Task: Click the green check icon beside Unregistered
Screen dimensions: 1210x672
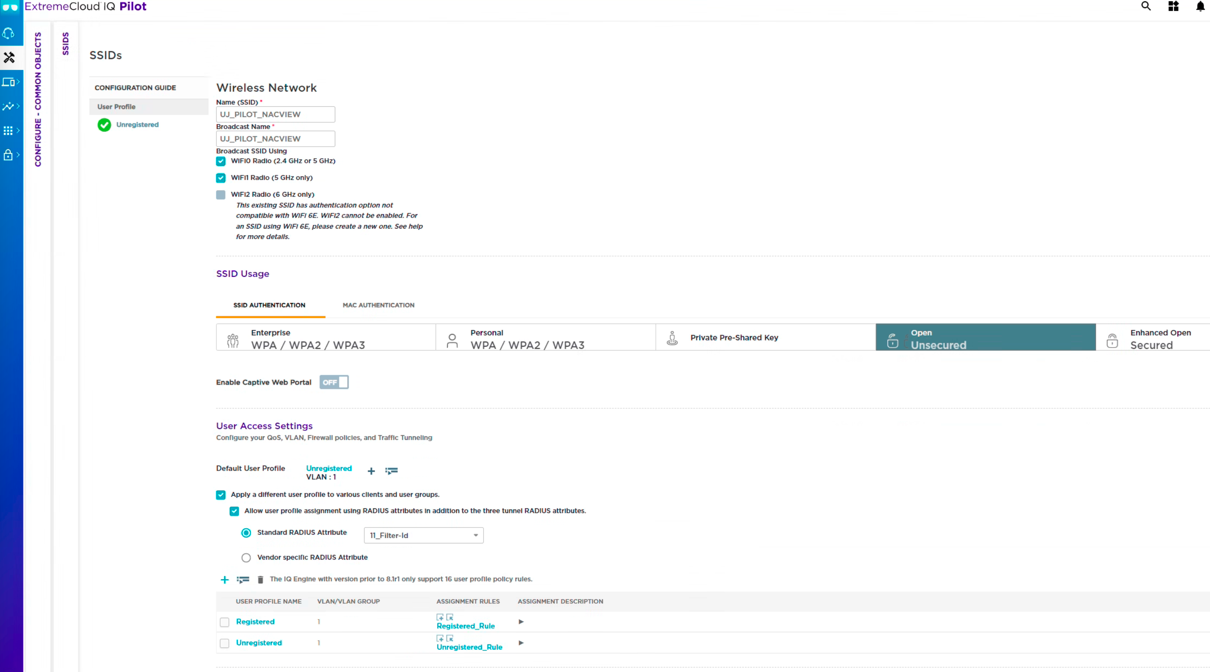Action: [x=104, y=125]
